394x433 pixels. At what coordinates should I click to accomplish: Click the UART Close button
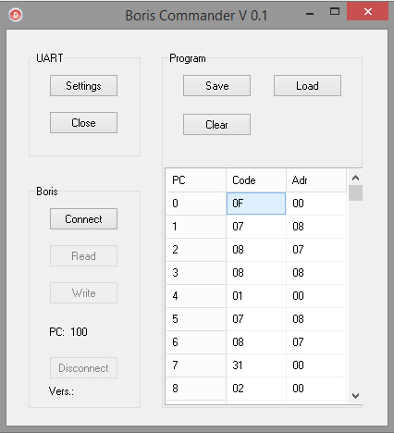83,123
